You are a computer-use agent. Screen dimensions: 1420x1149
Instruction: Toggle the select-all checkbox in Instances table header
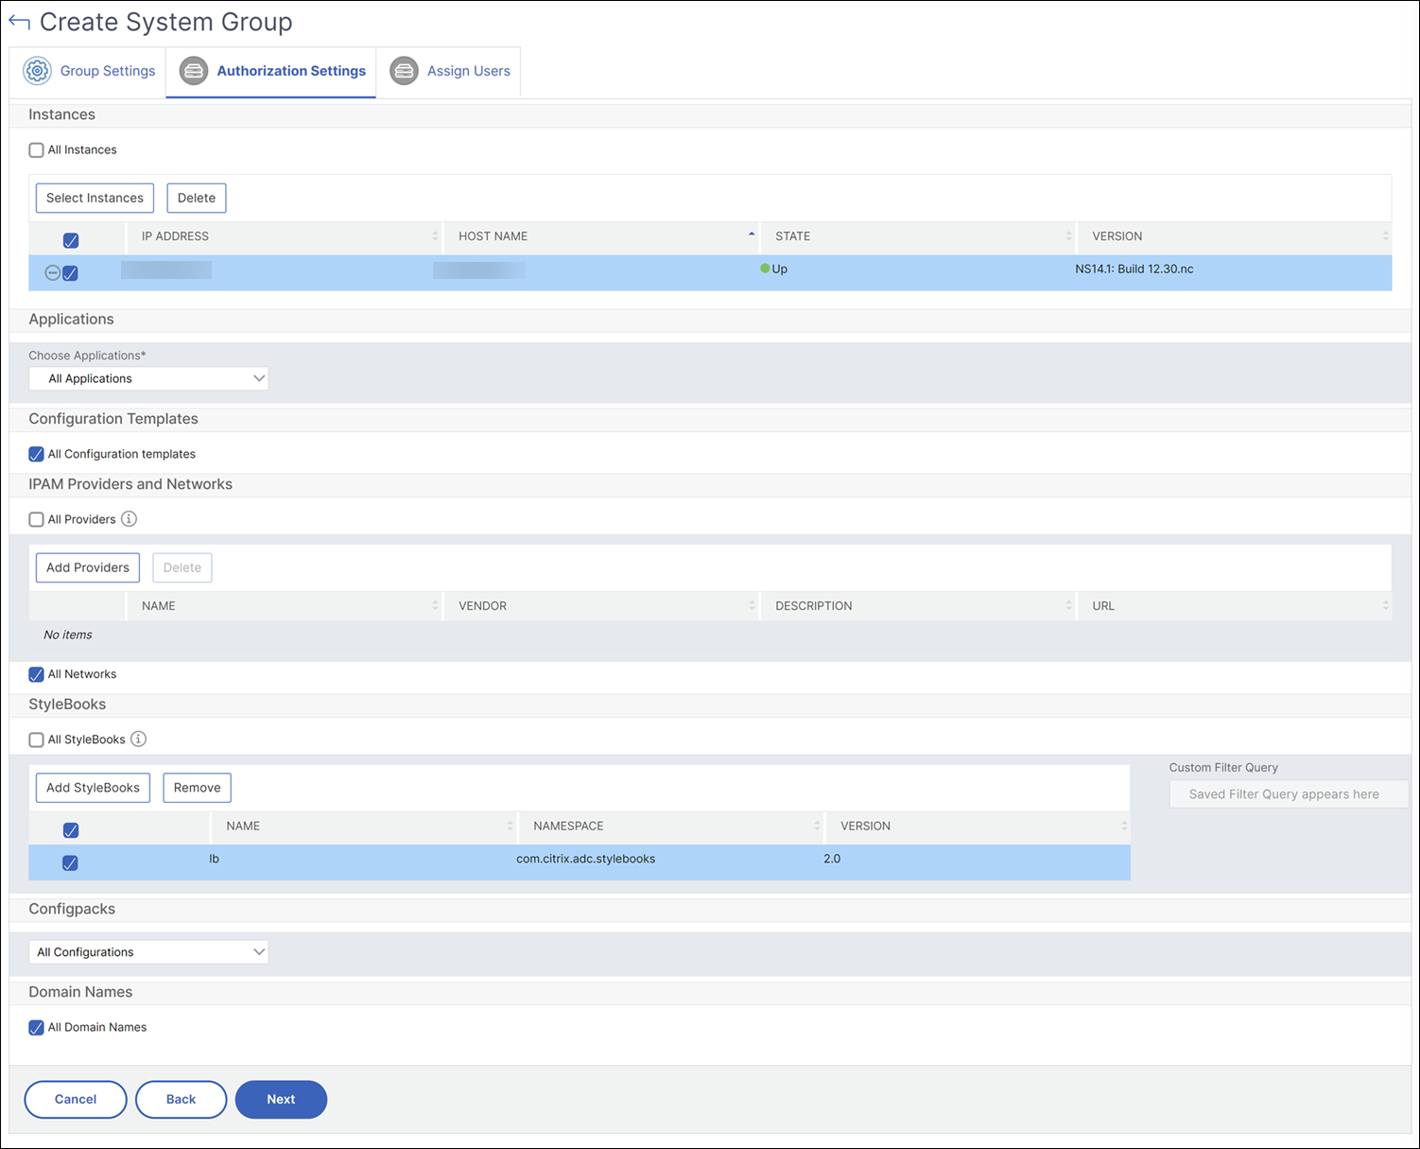[x=71, y=240]
